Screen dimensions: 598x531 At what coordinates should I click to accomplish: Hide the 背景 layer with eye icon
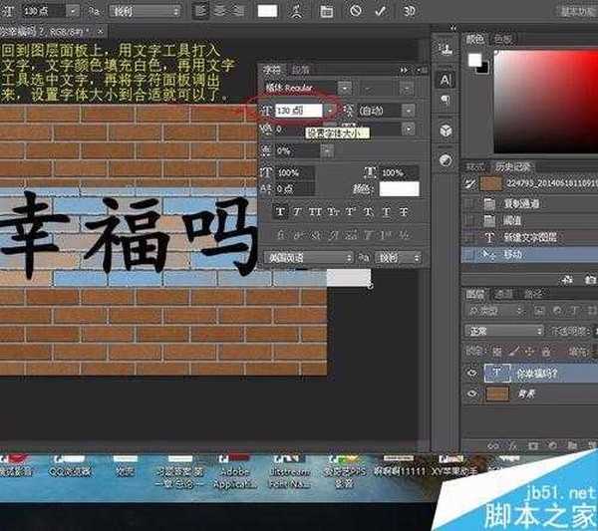471,395
